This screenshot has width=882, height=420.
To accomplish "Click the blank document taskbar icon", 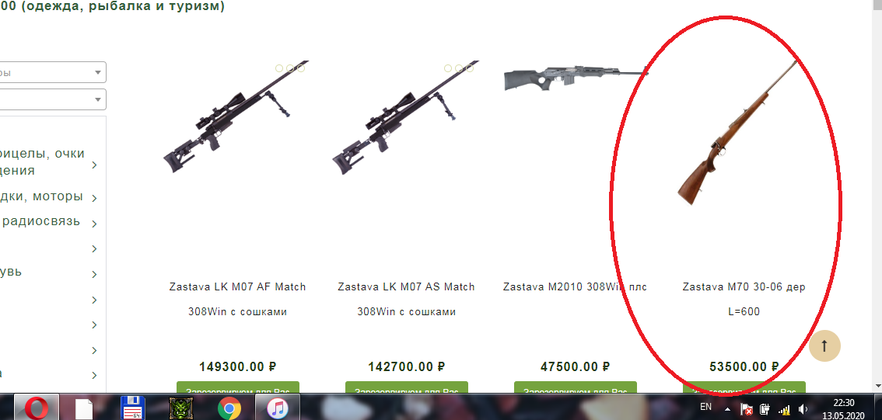I will coord(84,408).
